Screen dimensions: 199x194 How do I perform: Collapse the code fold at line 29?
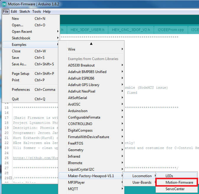click(x=11, y=178)
